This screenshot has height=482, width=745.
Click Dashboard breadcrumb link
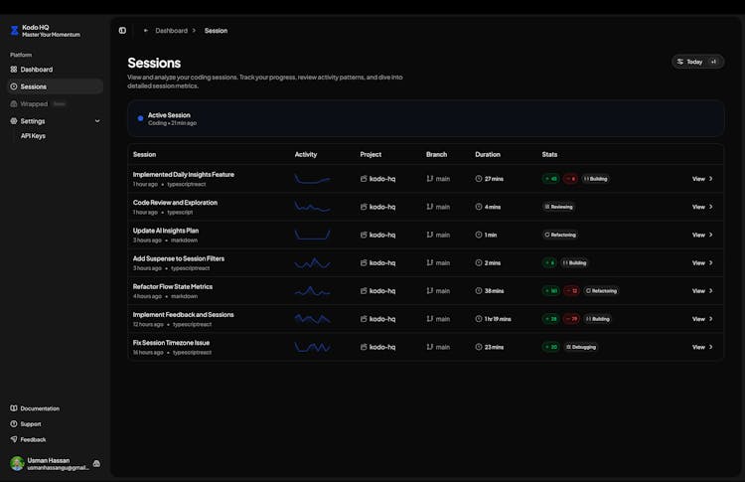[x=171, y=31]
